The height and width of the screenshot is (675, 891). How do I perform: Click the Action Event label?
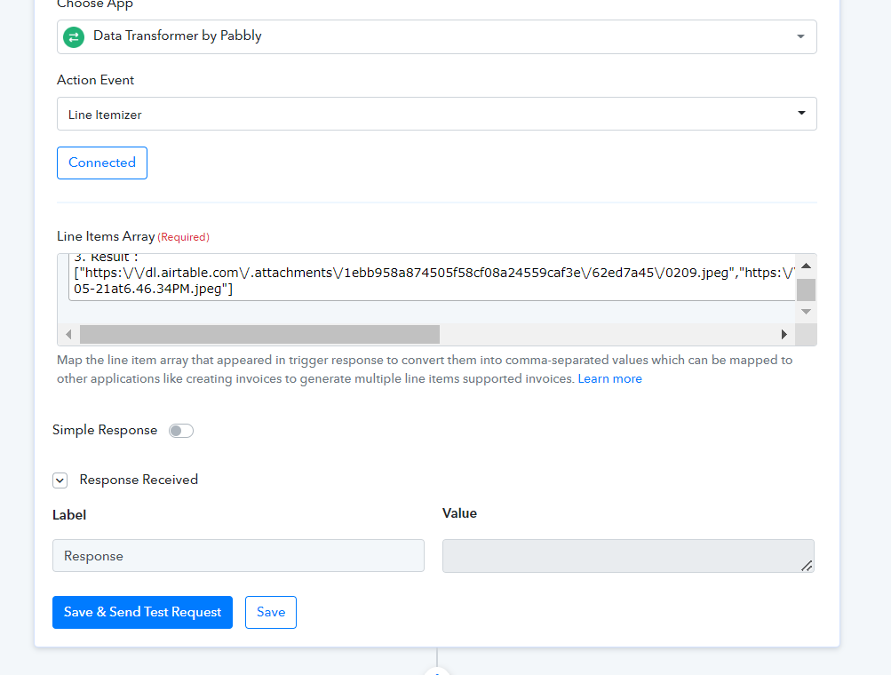(x=95, y=80)
